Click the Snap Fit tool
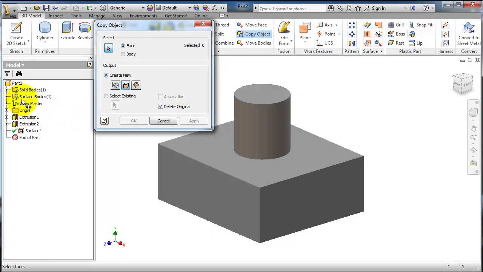Viewport: 483px width, 272px height. (x=420, y=25)
